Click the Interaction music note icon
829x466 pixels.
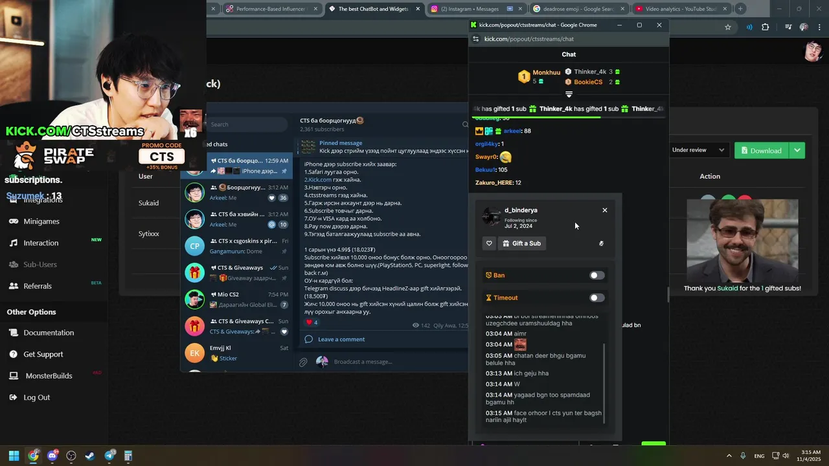pyautogui.click(x=14, y=243)
